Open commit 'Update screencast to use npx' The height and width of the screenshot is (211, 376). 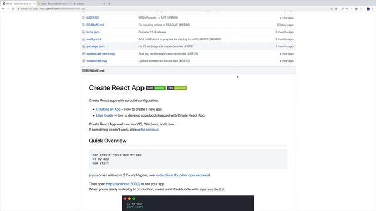[x=164, y=61]
